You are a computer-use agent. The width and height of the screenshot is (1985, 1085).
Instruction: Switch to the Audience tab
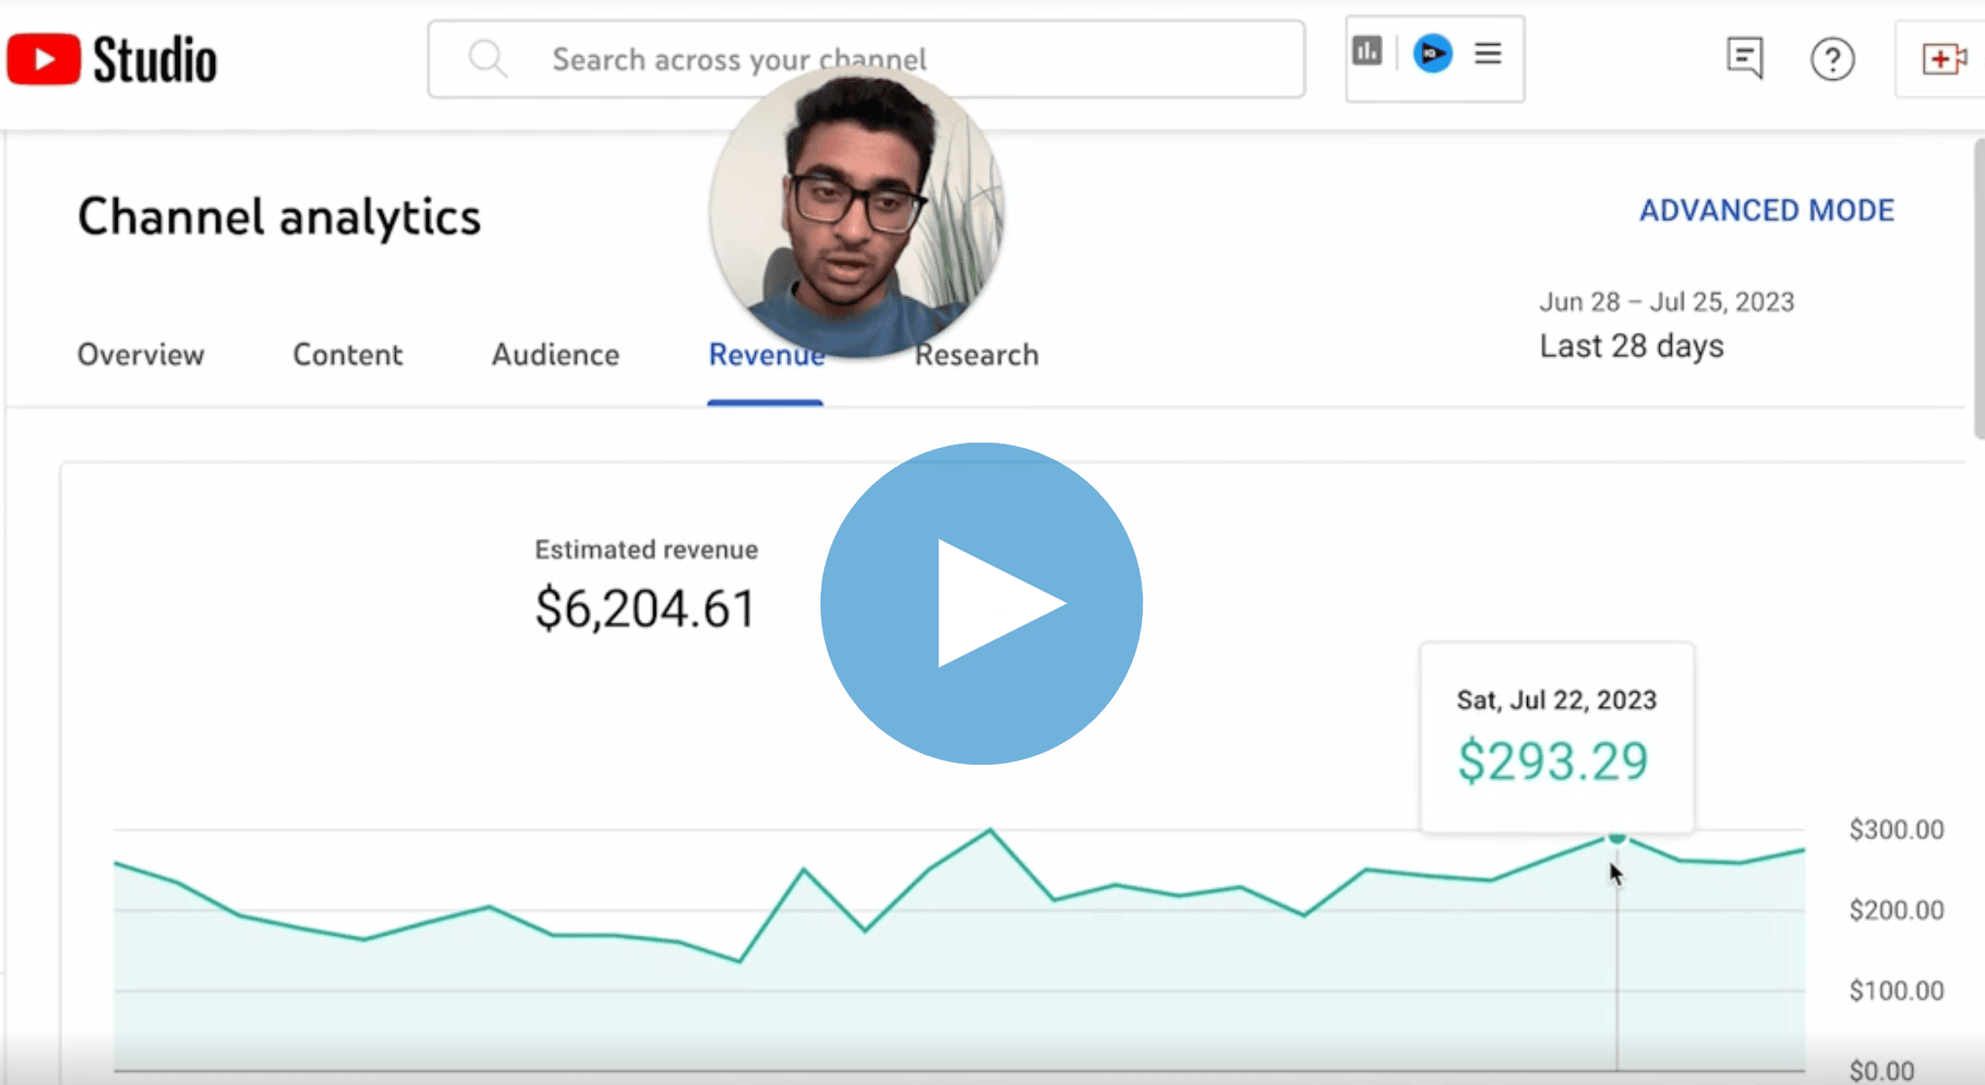[x=554, y=355]
